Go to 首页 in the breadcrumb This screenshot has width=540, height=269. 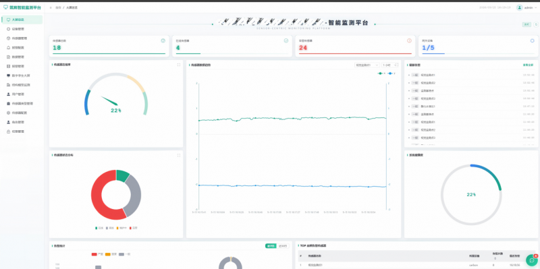click(57, 7)
